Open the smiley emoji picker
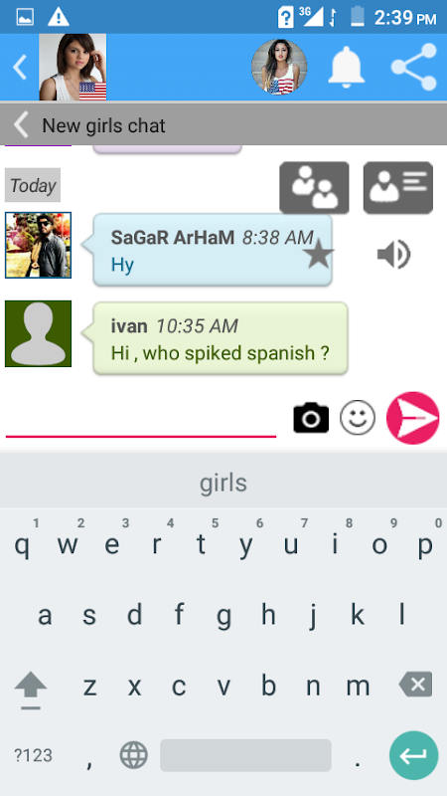 coord(358,418)
